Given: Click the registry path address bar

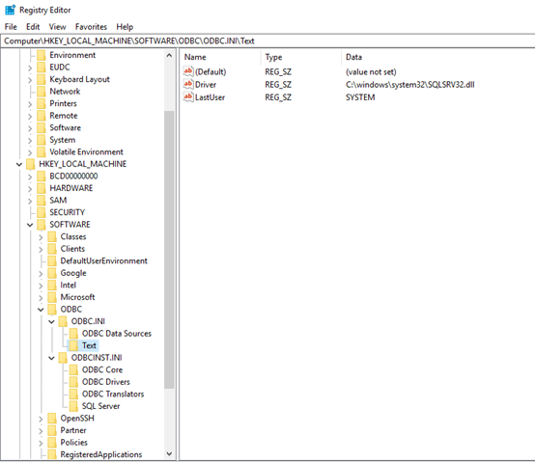Looking at the screenshot, I should (x=267, y=41).
